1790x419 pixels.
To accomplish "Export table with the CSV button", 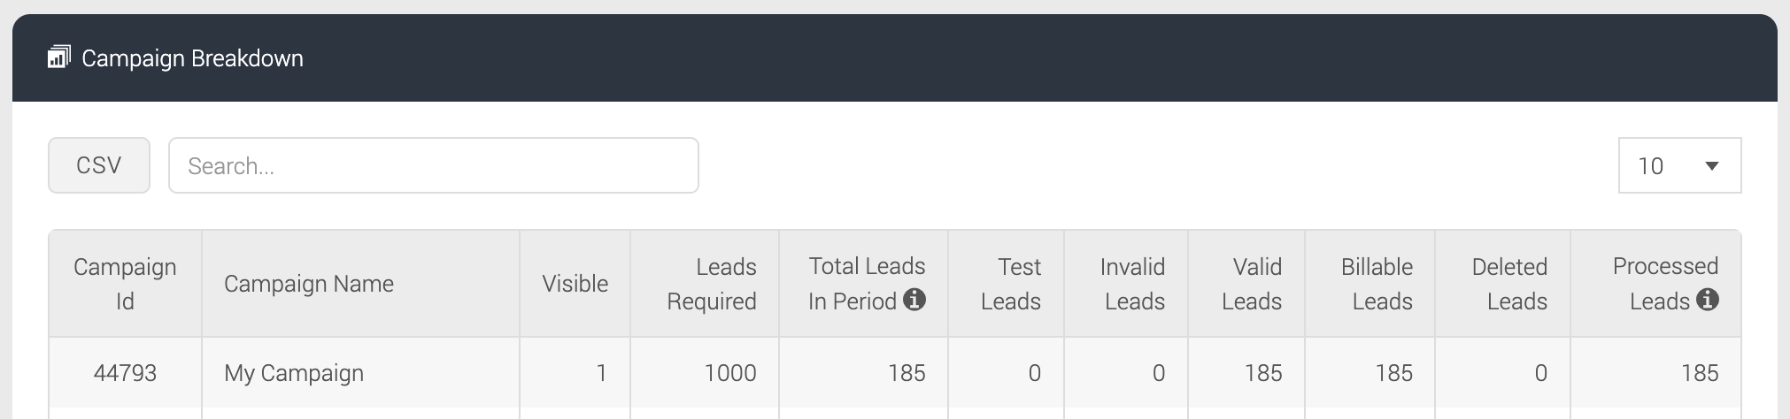I will click(x=99, y=165).
